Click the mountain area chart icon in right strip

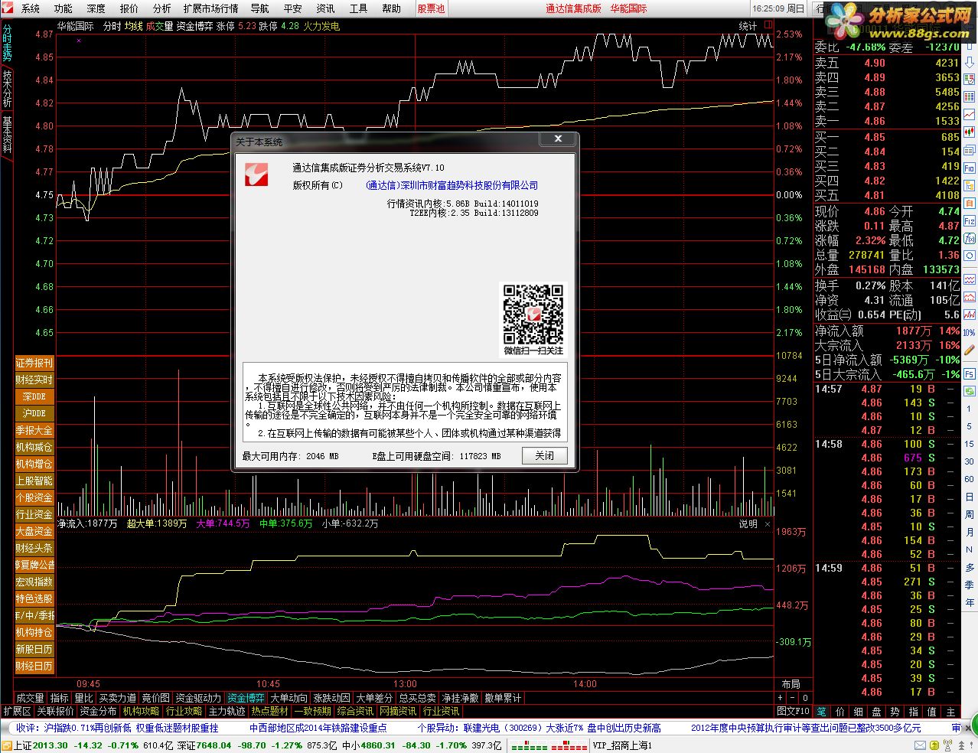click(x=969, y=298)
